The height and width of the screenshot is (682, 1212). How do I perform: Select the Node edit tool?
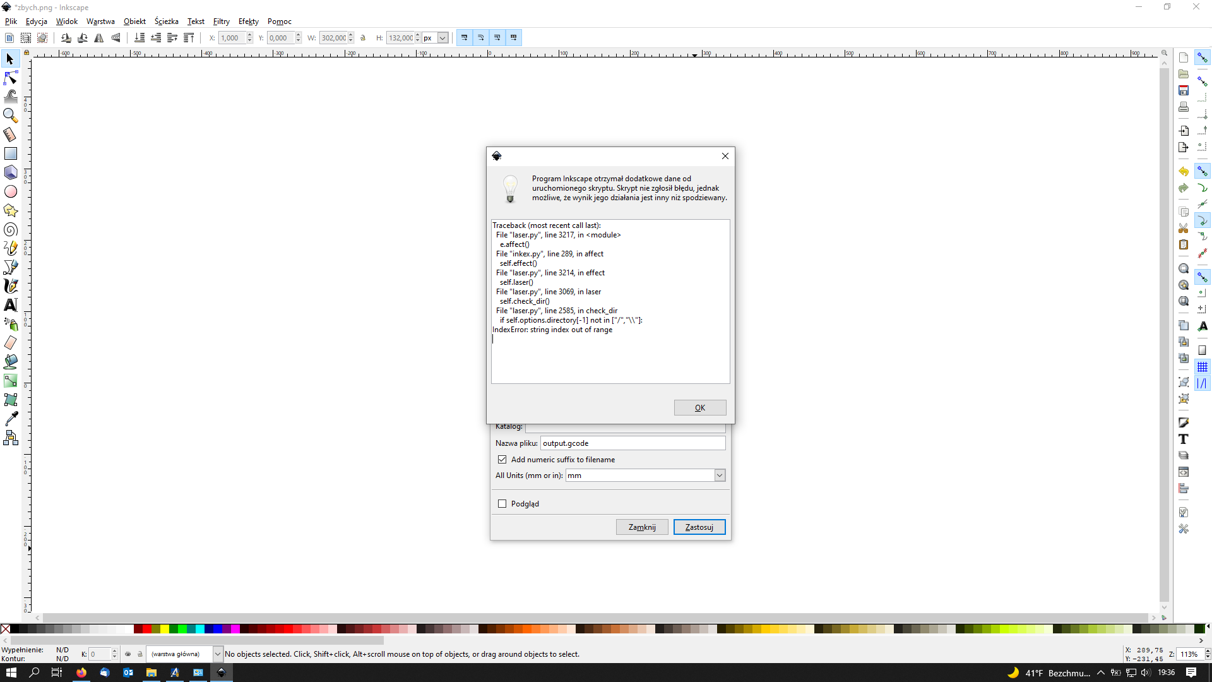10,78
